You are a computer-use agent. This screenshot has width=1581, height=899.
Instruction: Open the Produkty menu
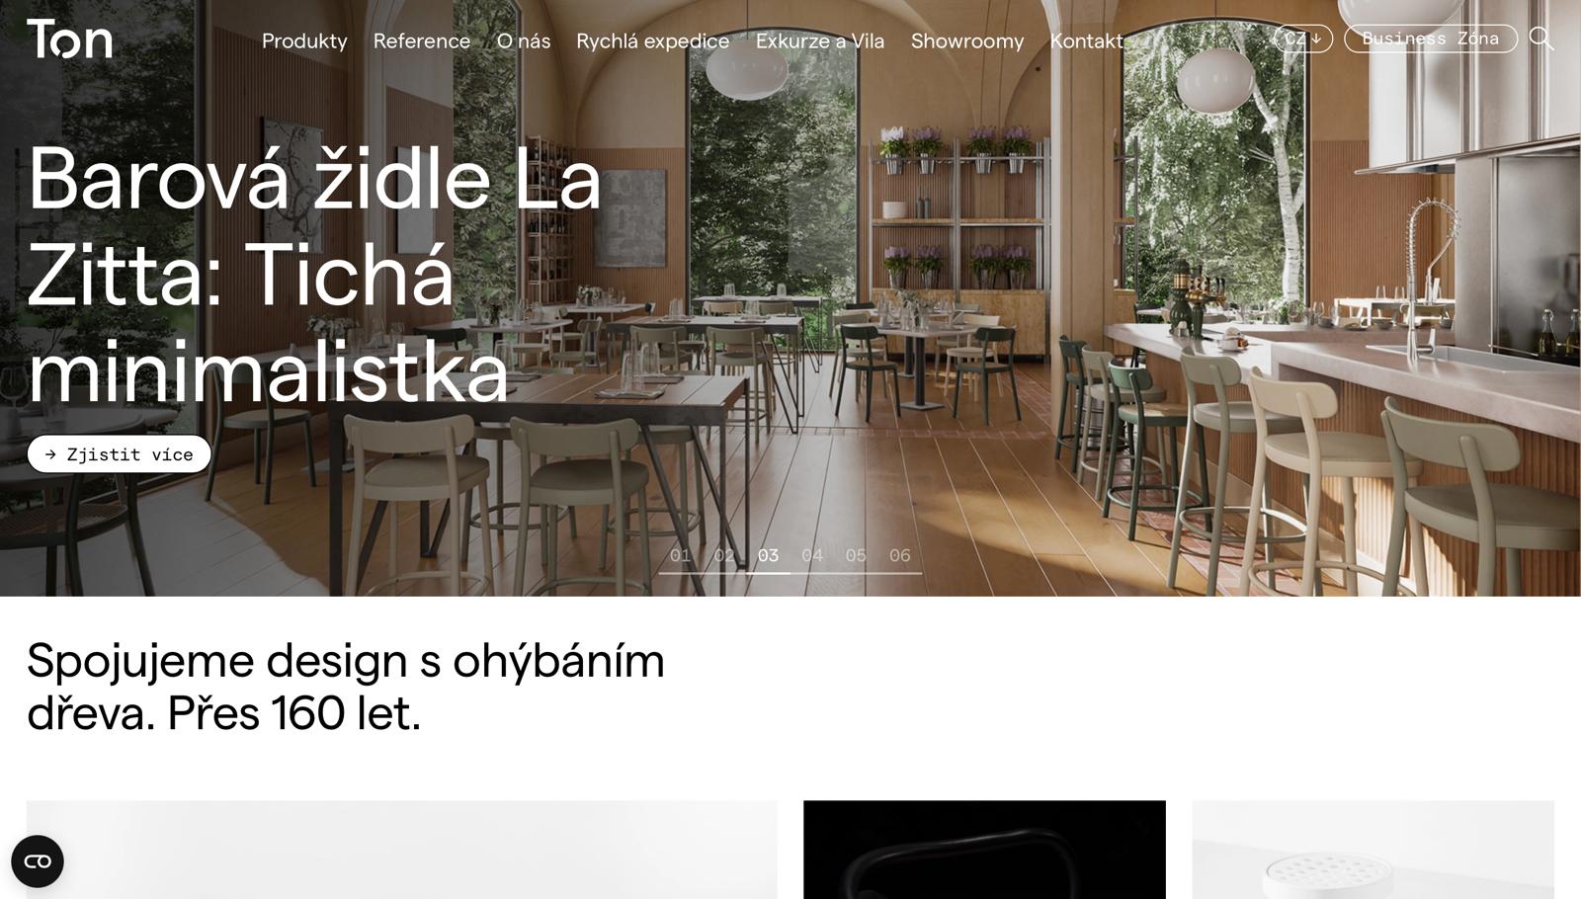click(x=304, y=41)
